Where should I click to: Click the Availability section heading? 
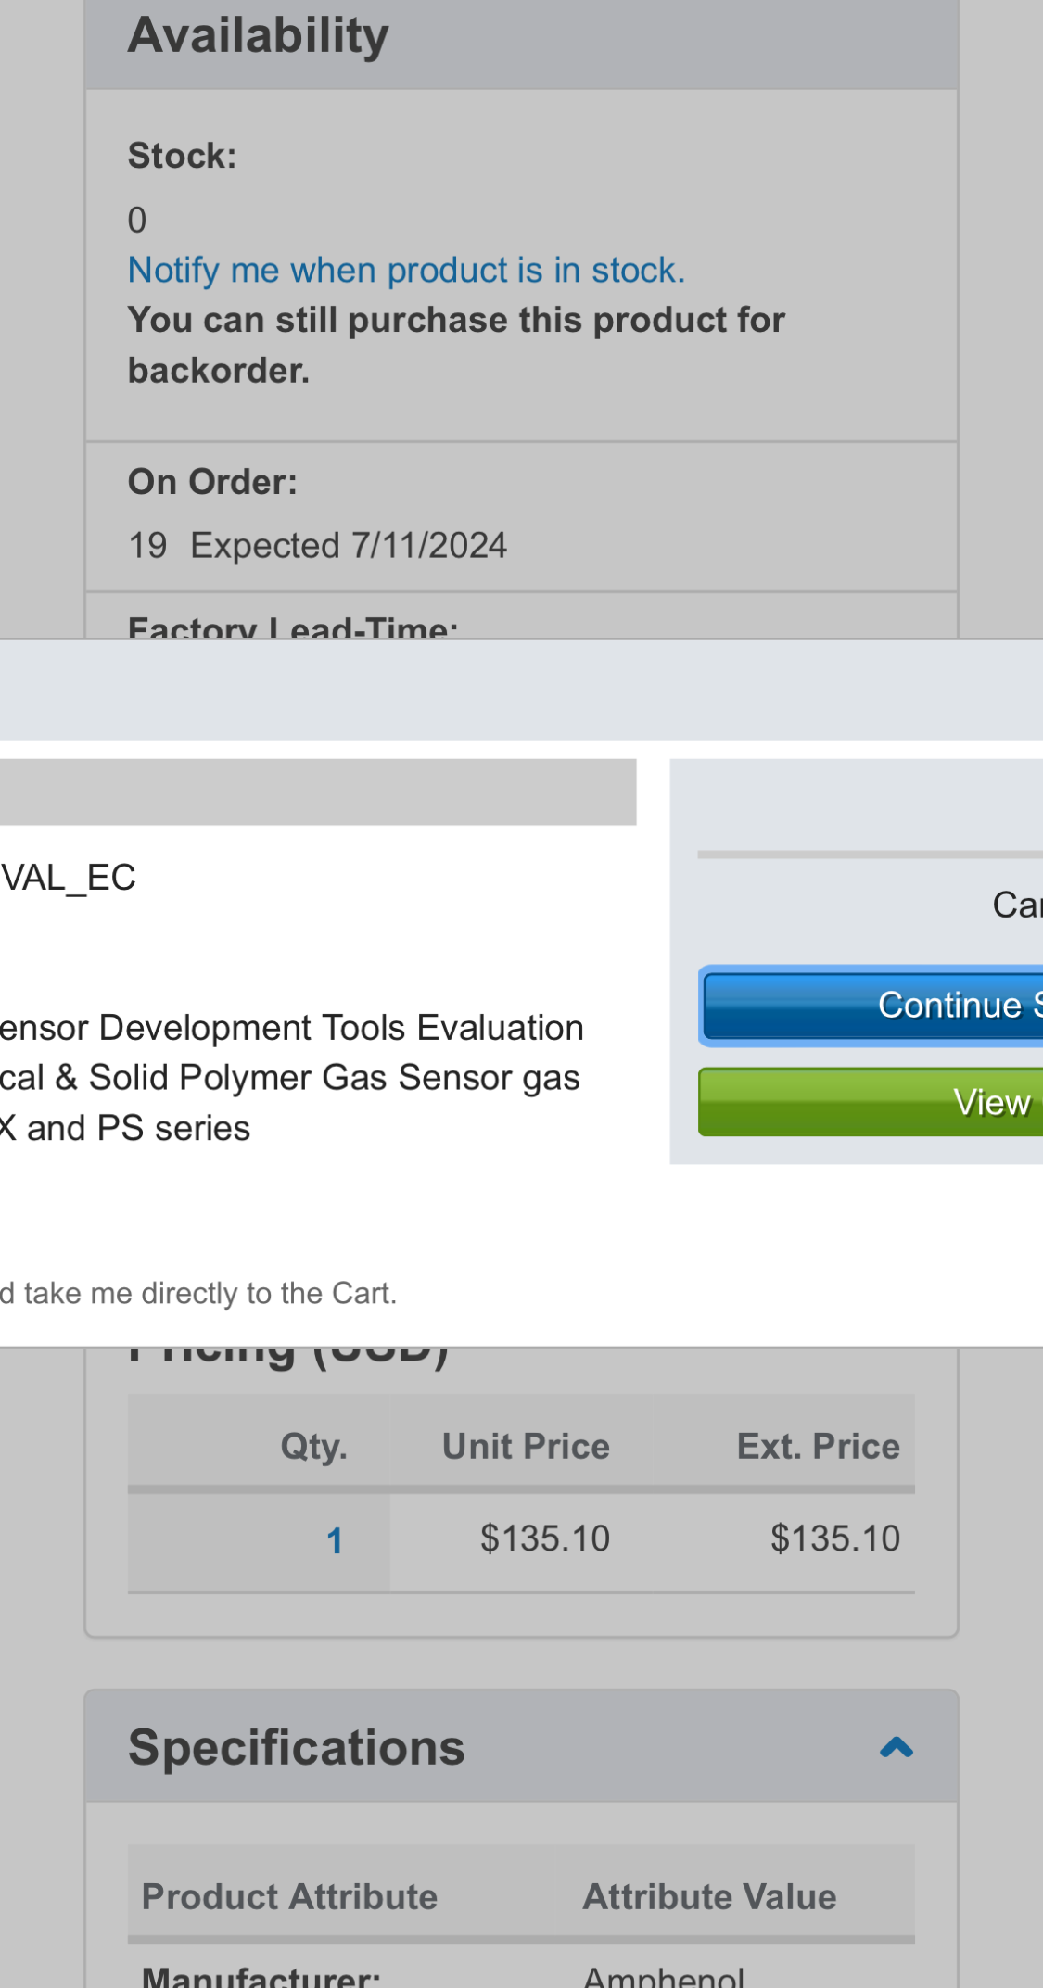coord(259,36)
